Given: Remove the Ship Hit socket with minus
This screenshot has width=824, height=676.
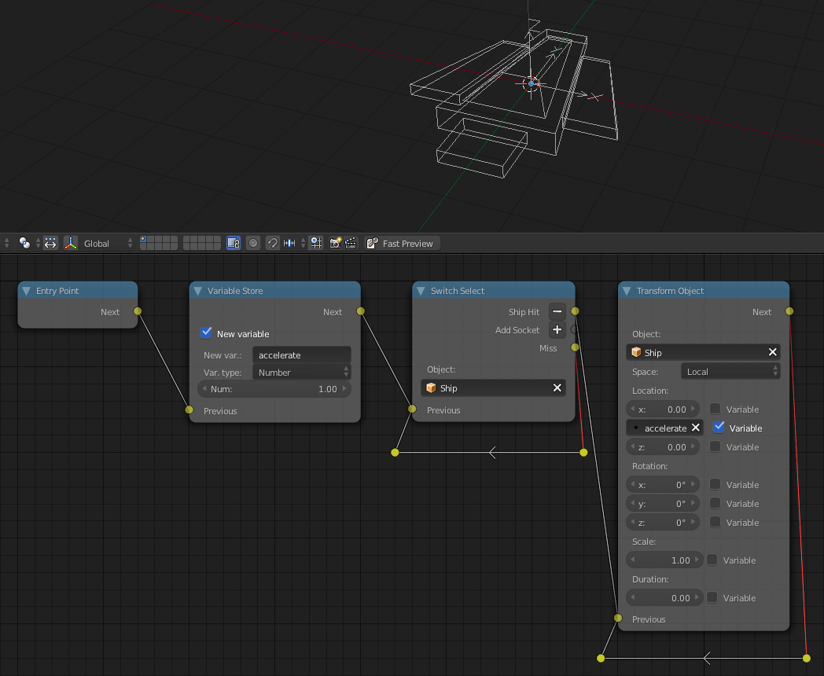Looking at the screenshot, I should click(x=557, y=312).
